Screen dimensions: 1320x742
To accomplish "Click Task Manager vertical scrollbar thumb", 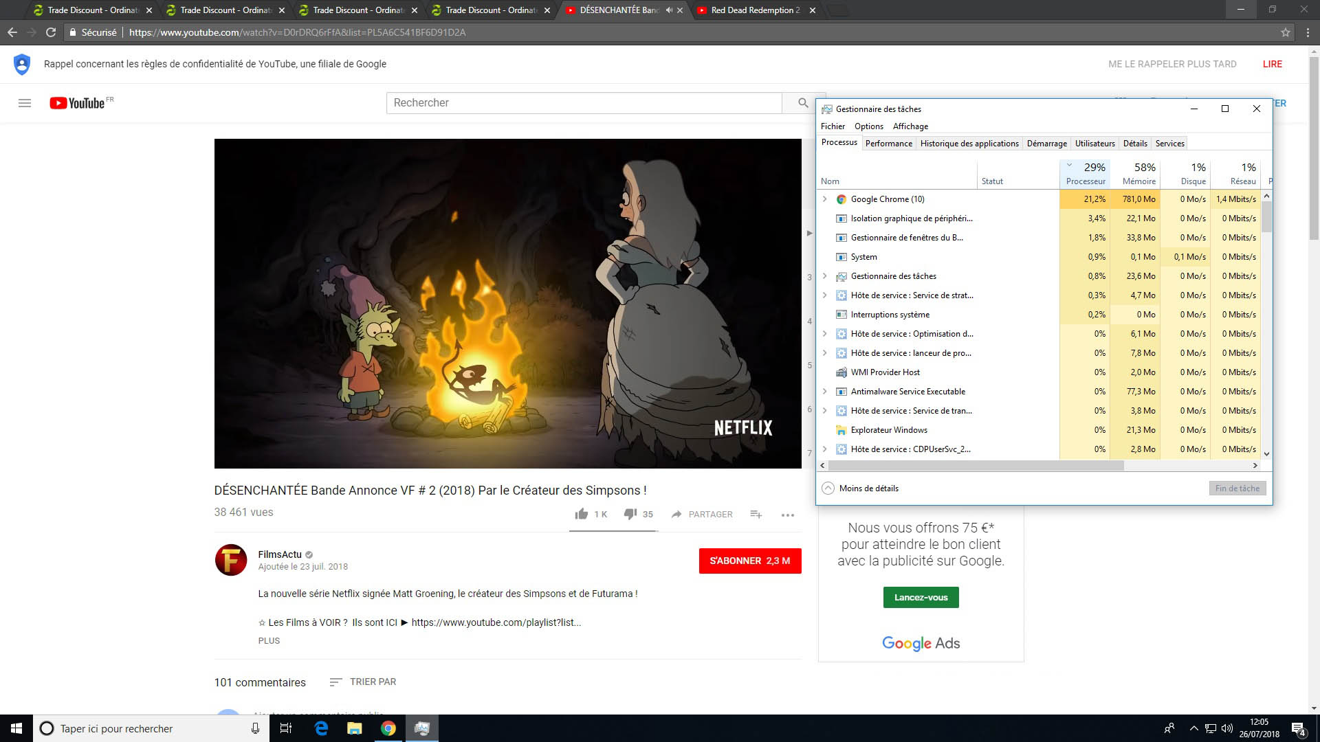I will (x=1266, y=216).
